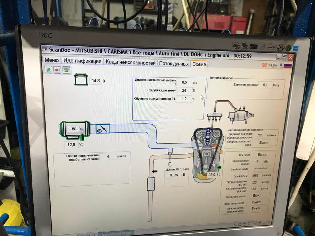The image size is (315, 236).
Task: Click the engine load value 24
Action: click(x=184, y=90)
